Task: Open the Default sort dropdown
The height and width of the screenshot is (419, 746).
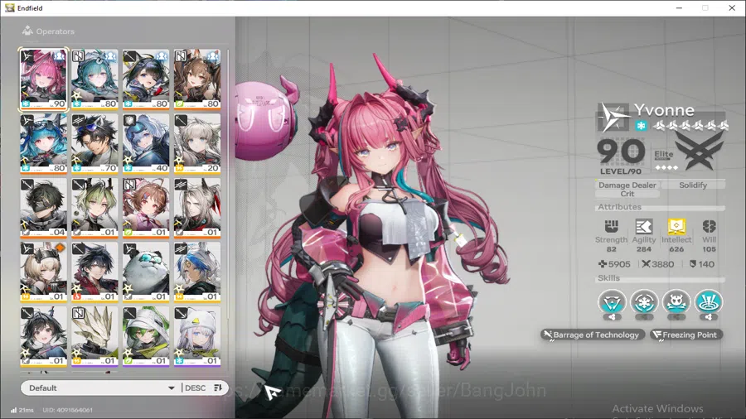Action: (101, 388)
